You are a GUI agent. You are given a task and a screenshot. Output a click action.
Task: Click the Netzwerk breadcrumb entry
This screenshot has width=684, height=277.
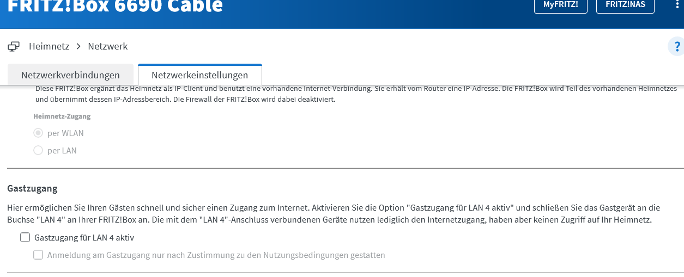point(108,47)
